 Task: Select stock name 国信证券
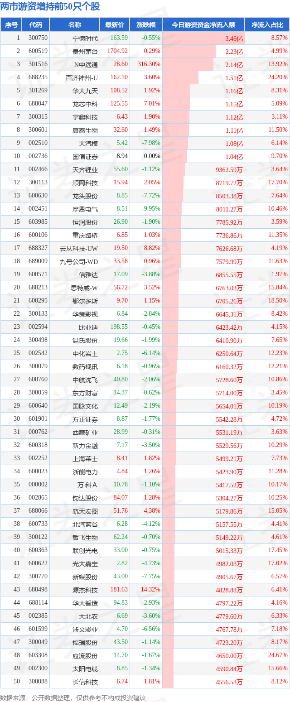[85, 157]
